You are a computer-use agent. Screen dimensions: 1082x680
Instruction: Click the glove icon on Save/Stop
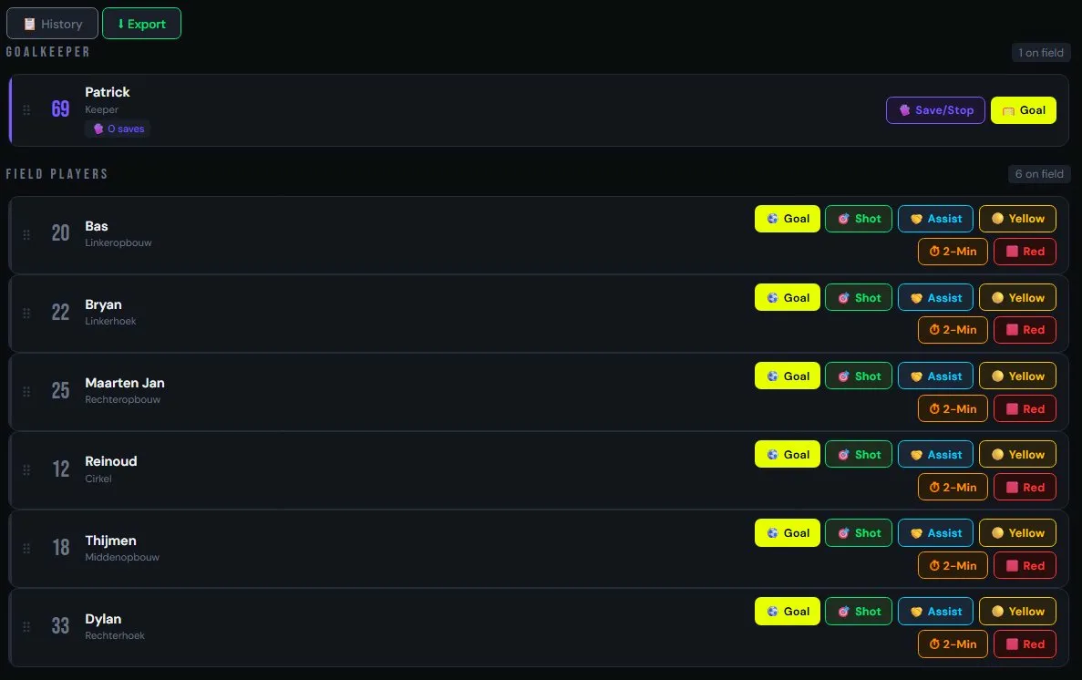tap(905, 109)
